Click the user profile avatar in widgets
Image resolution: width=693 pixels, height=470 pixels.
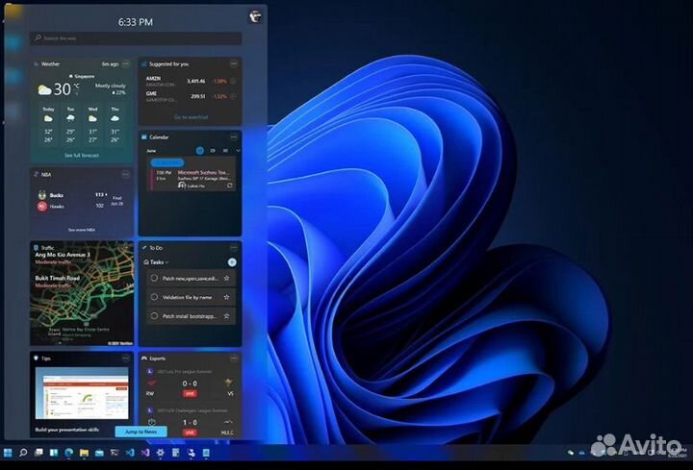tap(255, 16)
